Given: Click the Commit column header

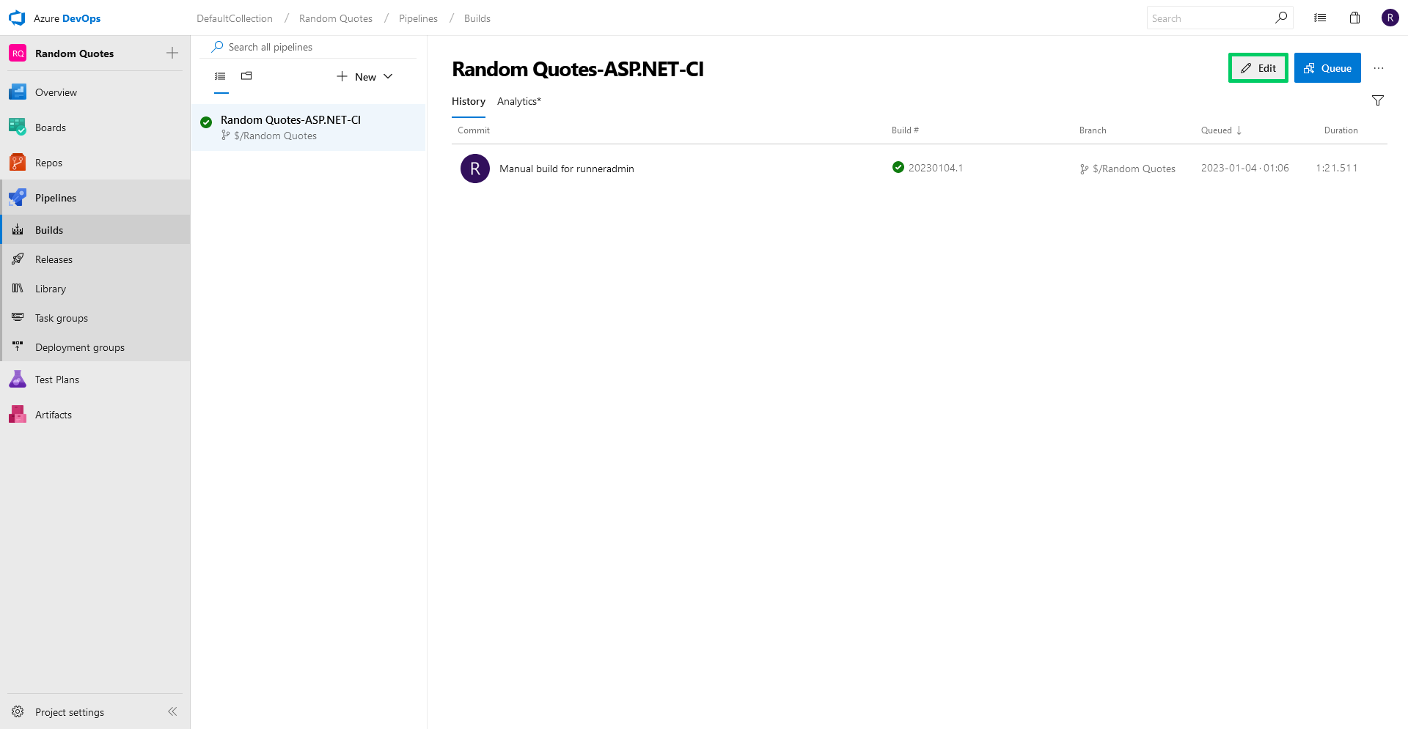Looking at the screenshot, I should click(x=474, y=130).
